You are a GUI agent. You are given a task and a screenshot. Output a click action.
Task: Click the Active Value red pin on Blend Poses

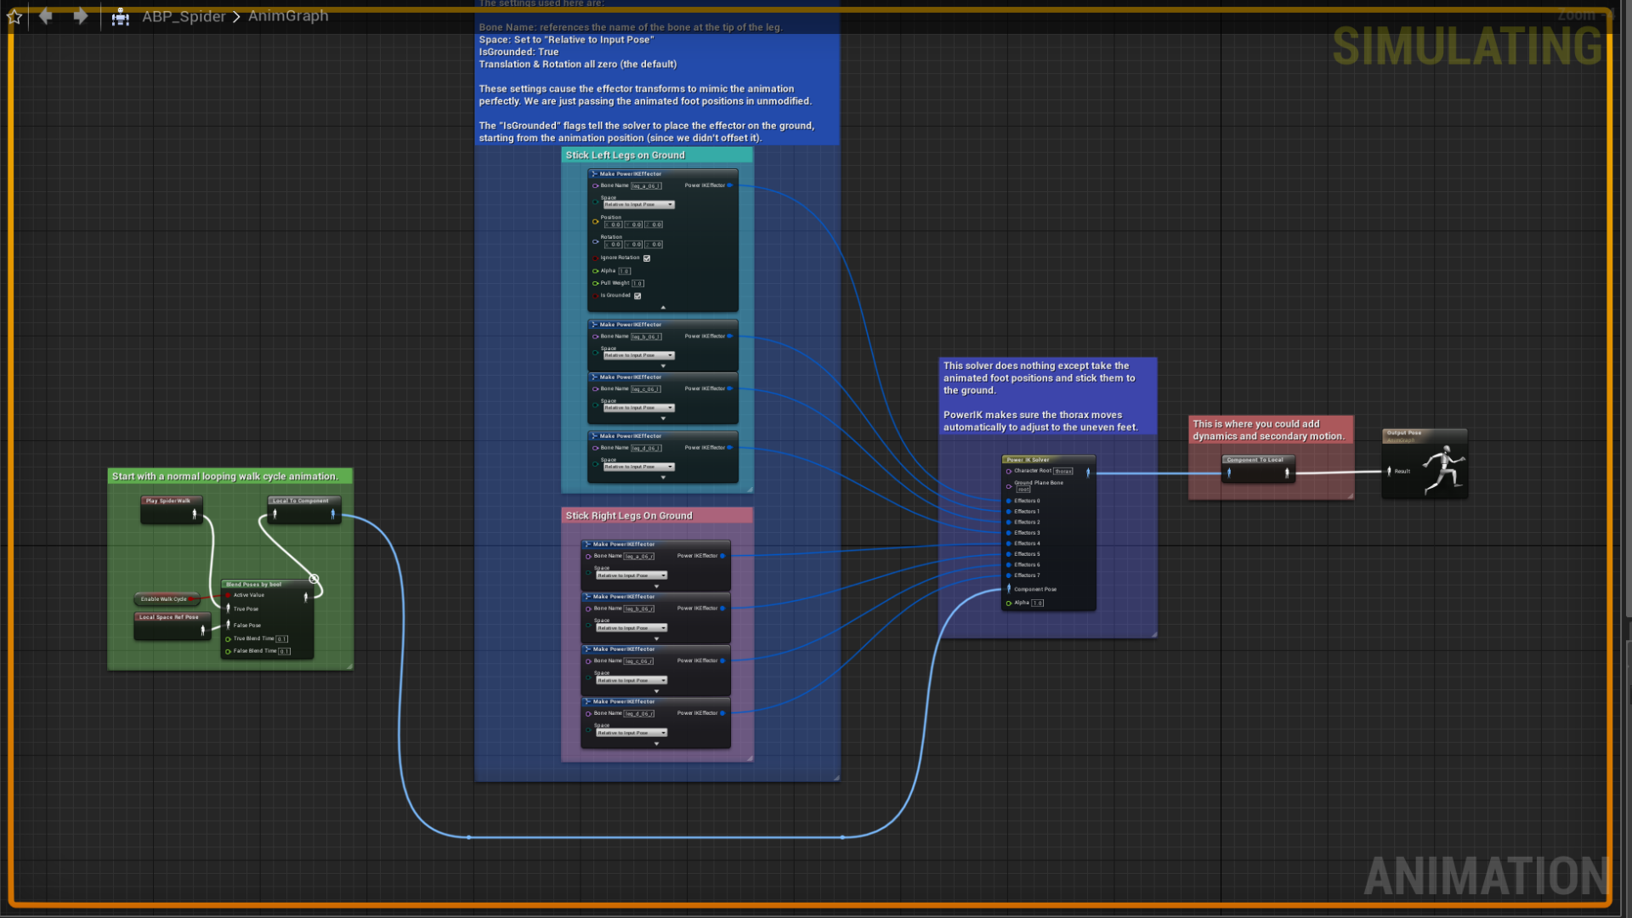228,595
